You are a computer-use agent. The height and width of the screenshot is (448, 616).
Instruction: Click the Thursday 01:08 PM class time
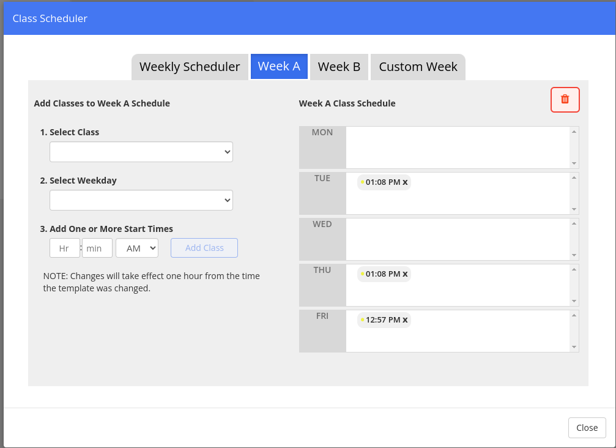[x=383, y=274]
